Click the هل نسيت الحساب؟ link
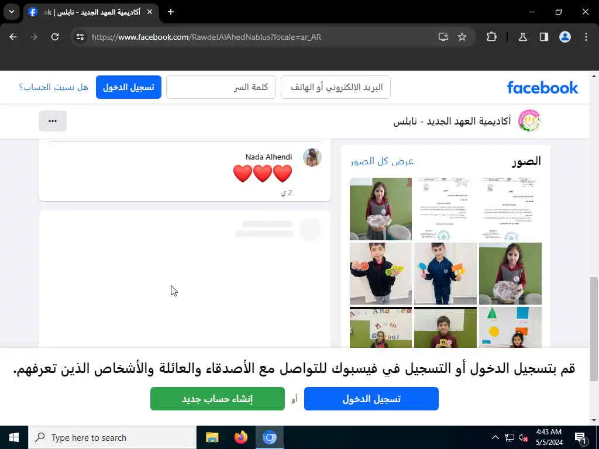The height and width of the screenshot is (449, 599). [54, 87]
